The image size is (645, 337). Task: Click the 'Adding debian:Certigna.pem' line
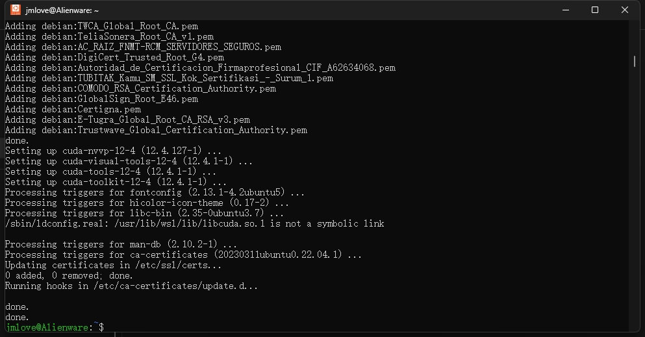73,109
